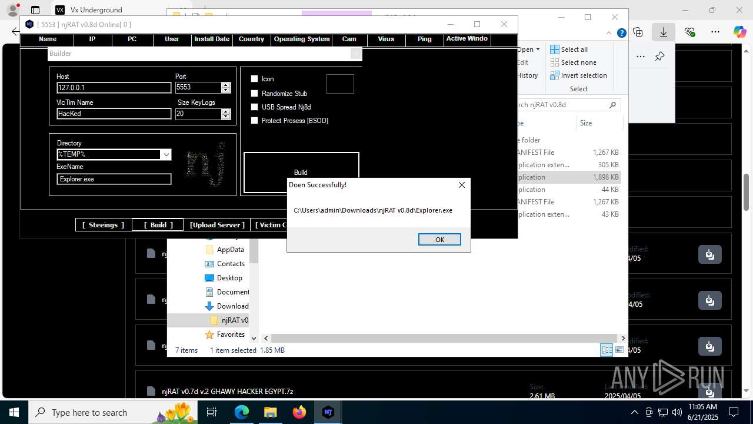
Task: Tick the Icon checkbox in Builder
Action: coord(255,79)
